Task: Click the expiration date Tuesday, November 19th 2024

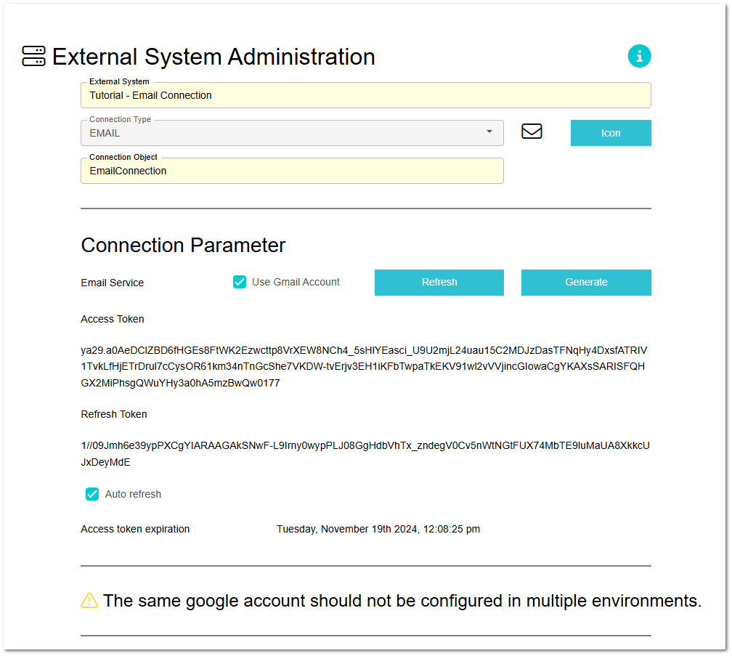Action: [378, 529]
